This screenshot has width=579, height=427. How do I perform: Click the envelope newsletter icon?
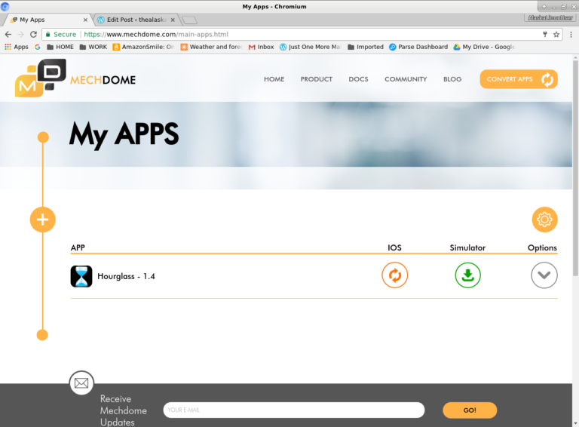(81, 383)
